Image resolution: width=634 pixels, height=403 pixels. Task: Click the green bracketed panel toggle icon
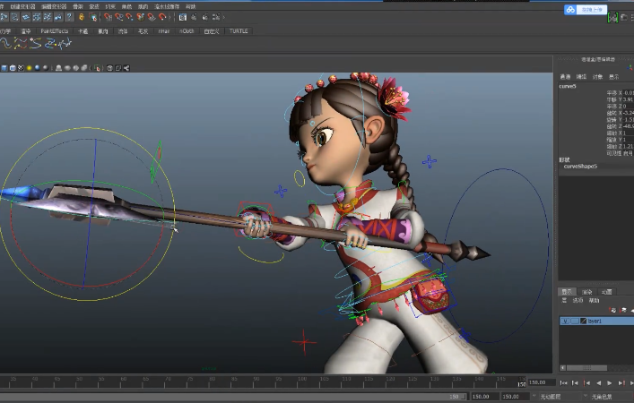[x=613, y=17]
